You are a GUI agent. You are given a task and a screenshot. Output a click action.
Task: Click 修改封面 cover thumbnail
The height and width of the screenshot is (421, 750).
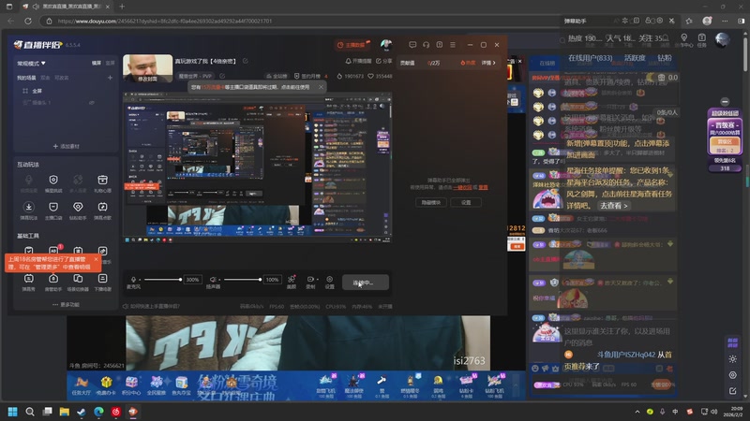(x=148, y=68)
